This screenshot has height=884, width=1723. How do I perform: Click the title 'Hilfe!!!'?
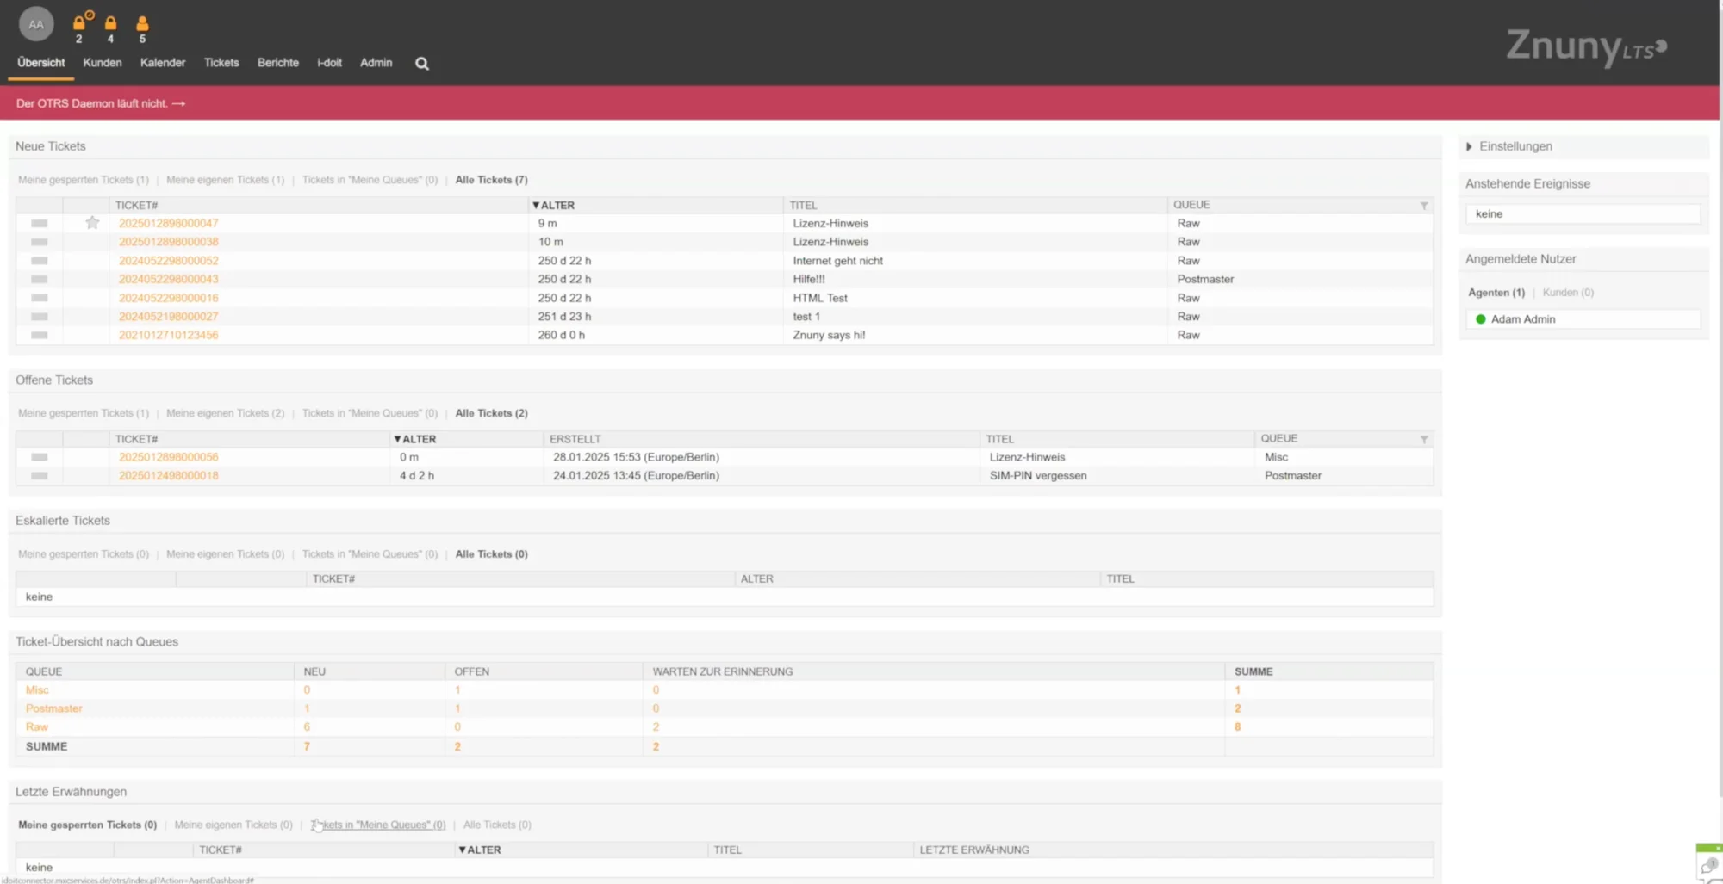[x=809, y=279]
